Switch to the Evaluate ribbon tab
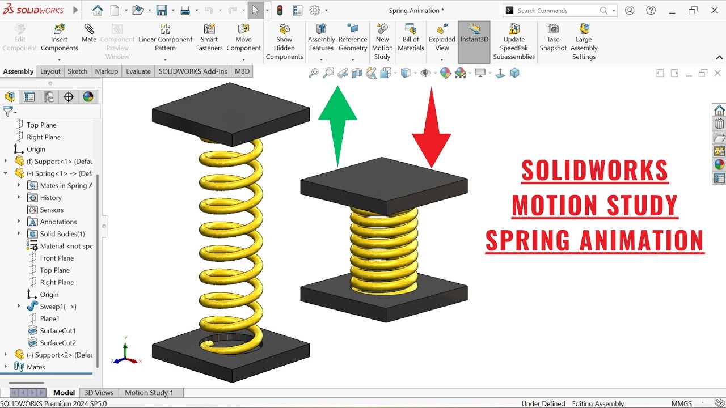 pos(138,71)
